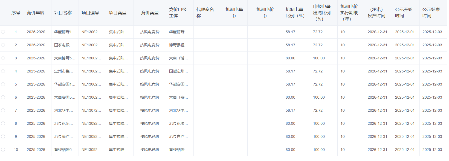
Task: Click project name 定州市集… in row 4
Action: tap(63, 71)
